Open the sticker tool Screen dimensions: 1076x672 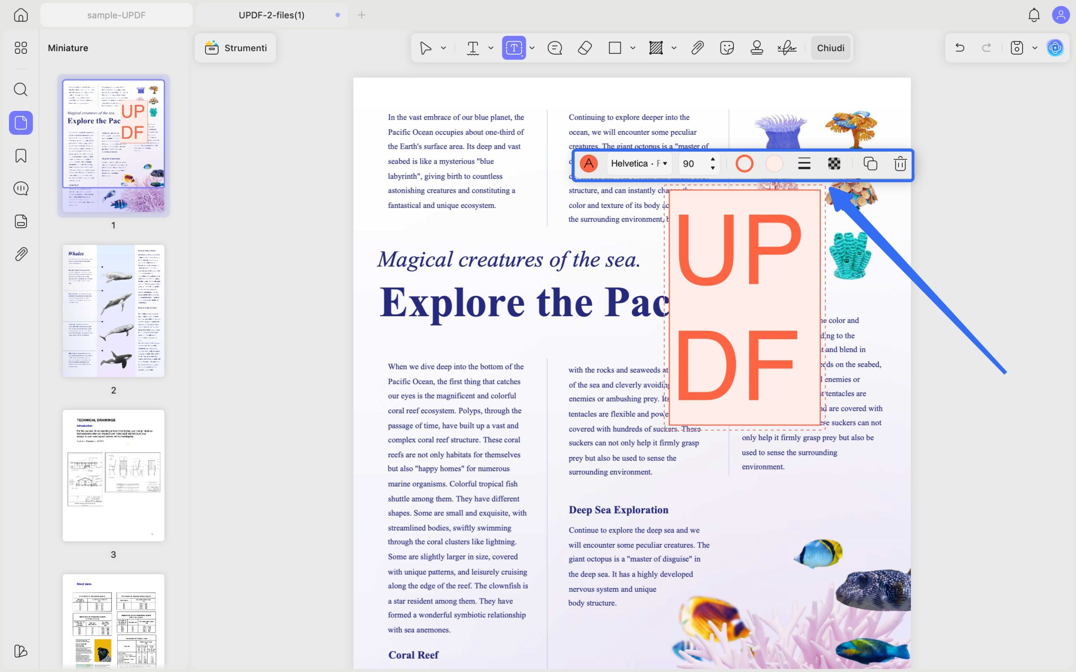pyautogui.click(x=727, y=47)
